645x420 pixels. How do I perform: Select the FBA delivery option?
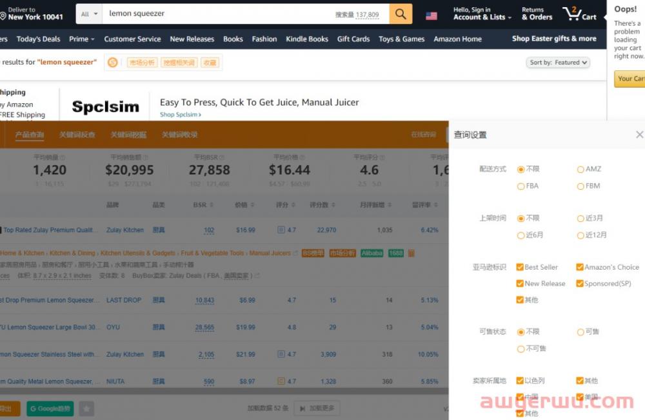(x=521, y=186)
